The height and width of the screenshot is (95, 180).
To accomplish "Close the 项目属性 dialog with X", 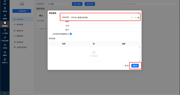I will [139, 13].
